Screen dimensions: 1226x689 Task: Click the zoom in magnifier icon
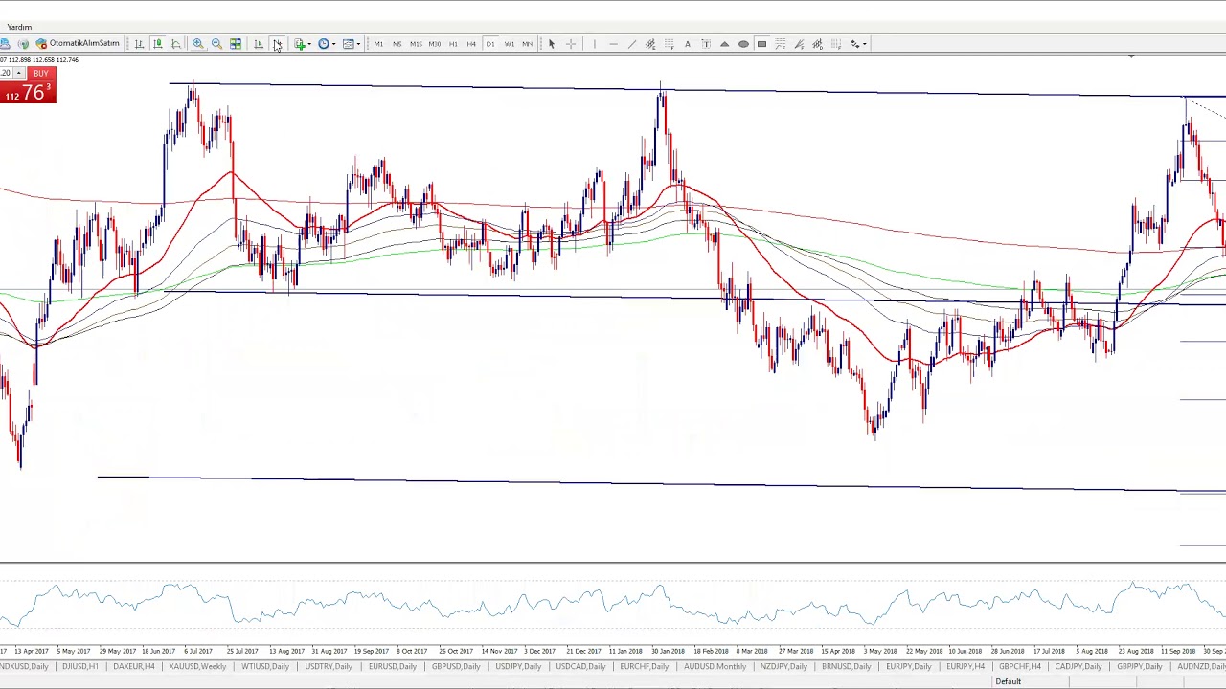tap(198, 44)
